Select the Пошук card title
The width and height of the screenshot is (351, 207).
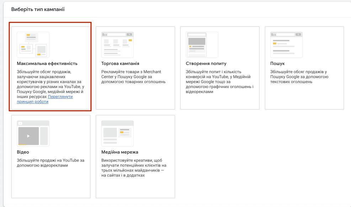coord(277,64)
